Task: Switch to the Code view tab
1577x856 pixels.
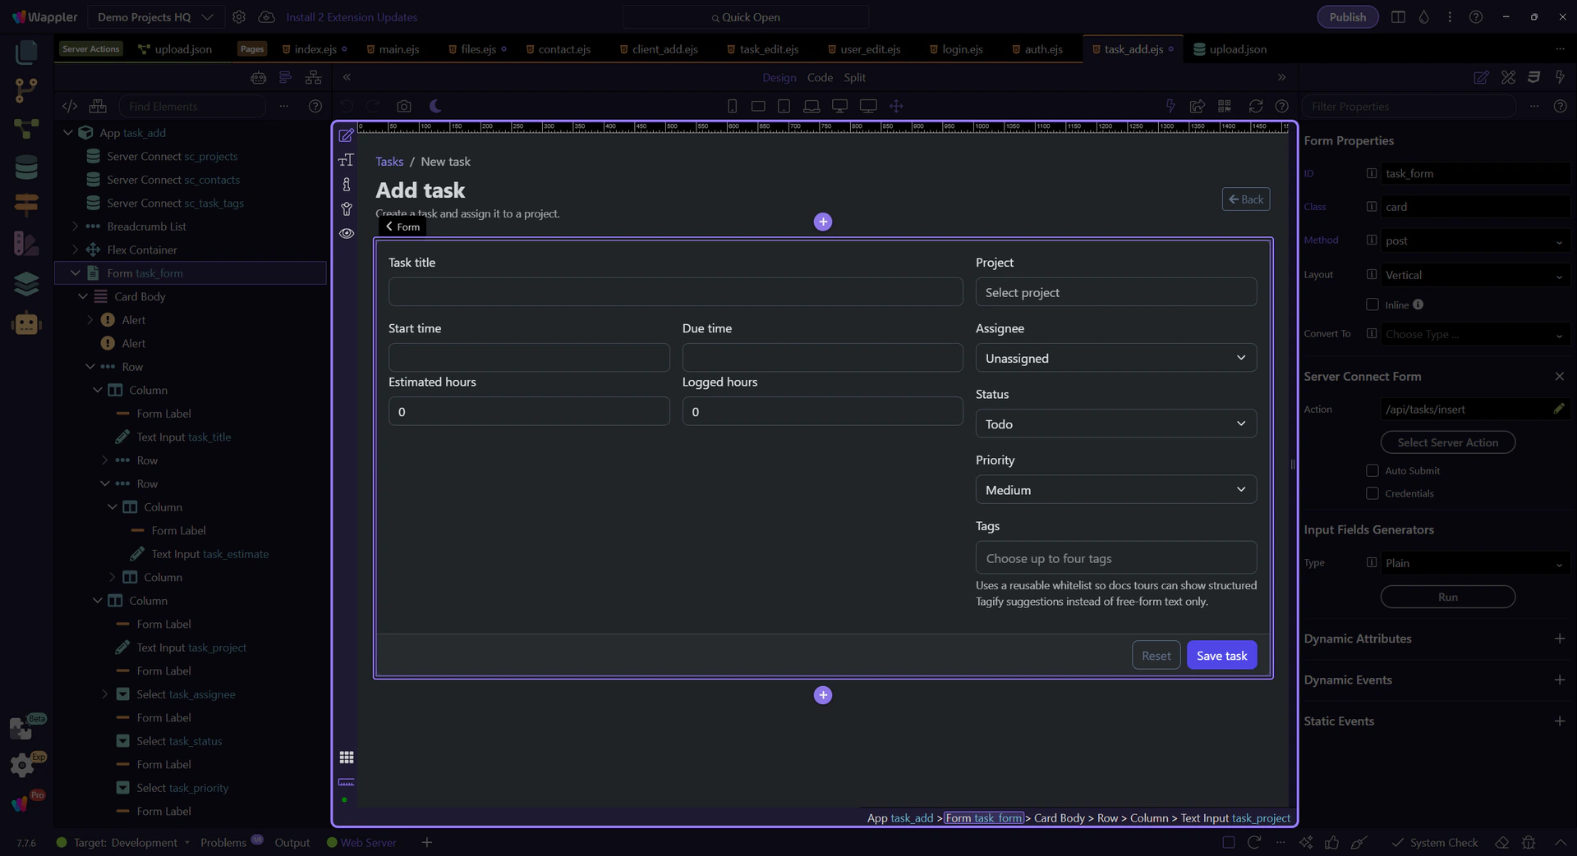Action: click(x=819, y=77)
